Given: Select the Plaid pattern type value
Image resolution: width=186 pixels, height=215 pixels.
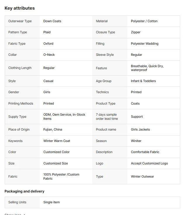Looking at the screenshot, I should [47, 32].
